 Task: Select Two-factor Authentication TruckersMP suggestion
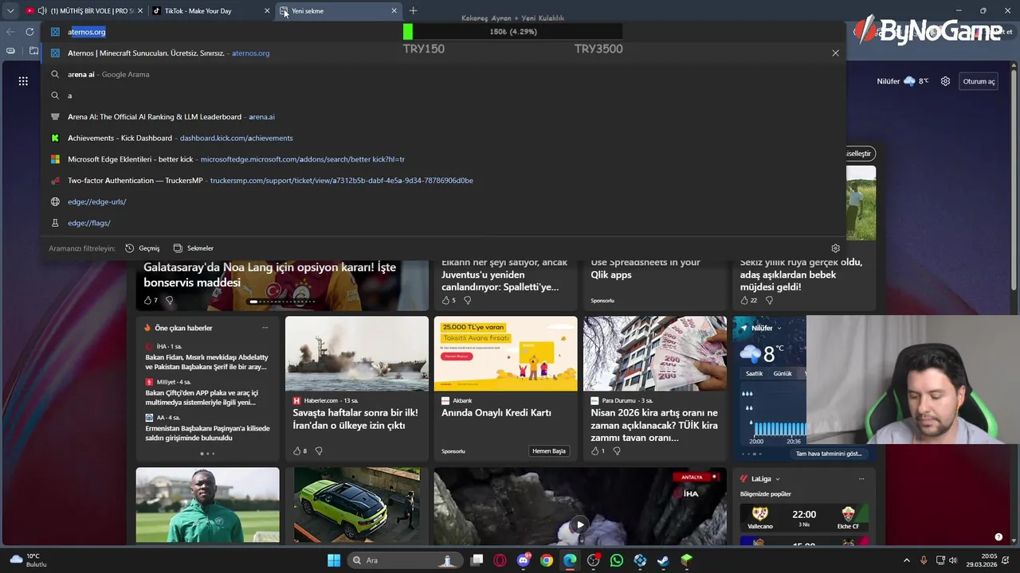(442, 181)
